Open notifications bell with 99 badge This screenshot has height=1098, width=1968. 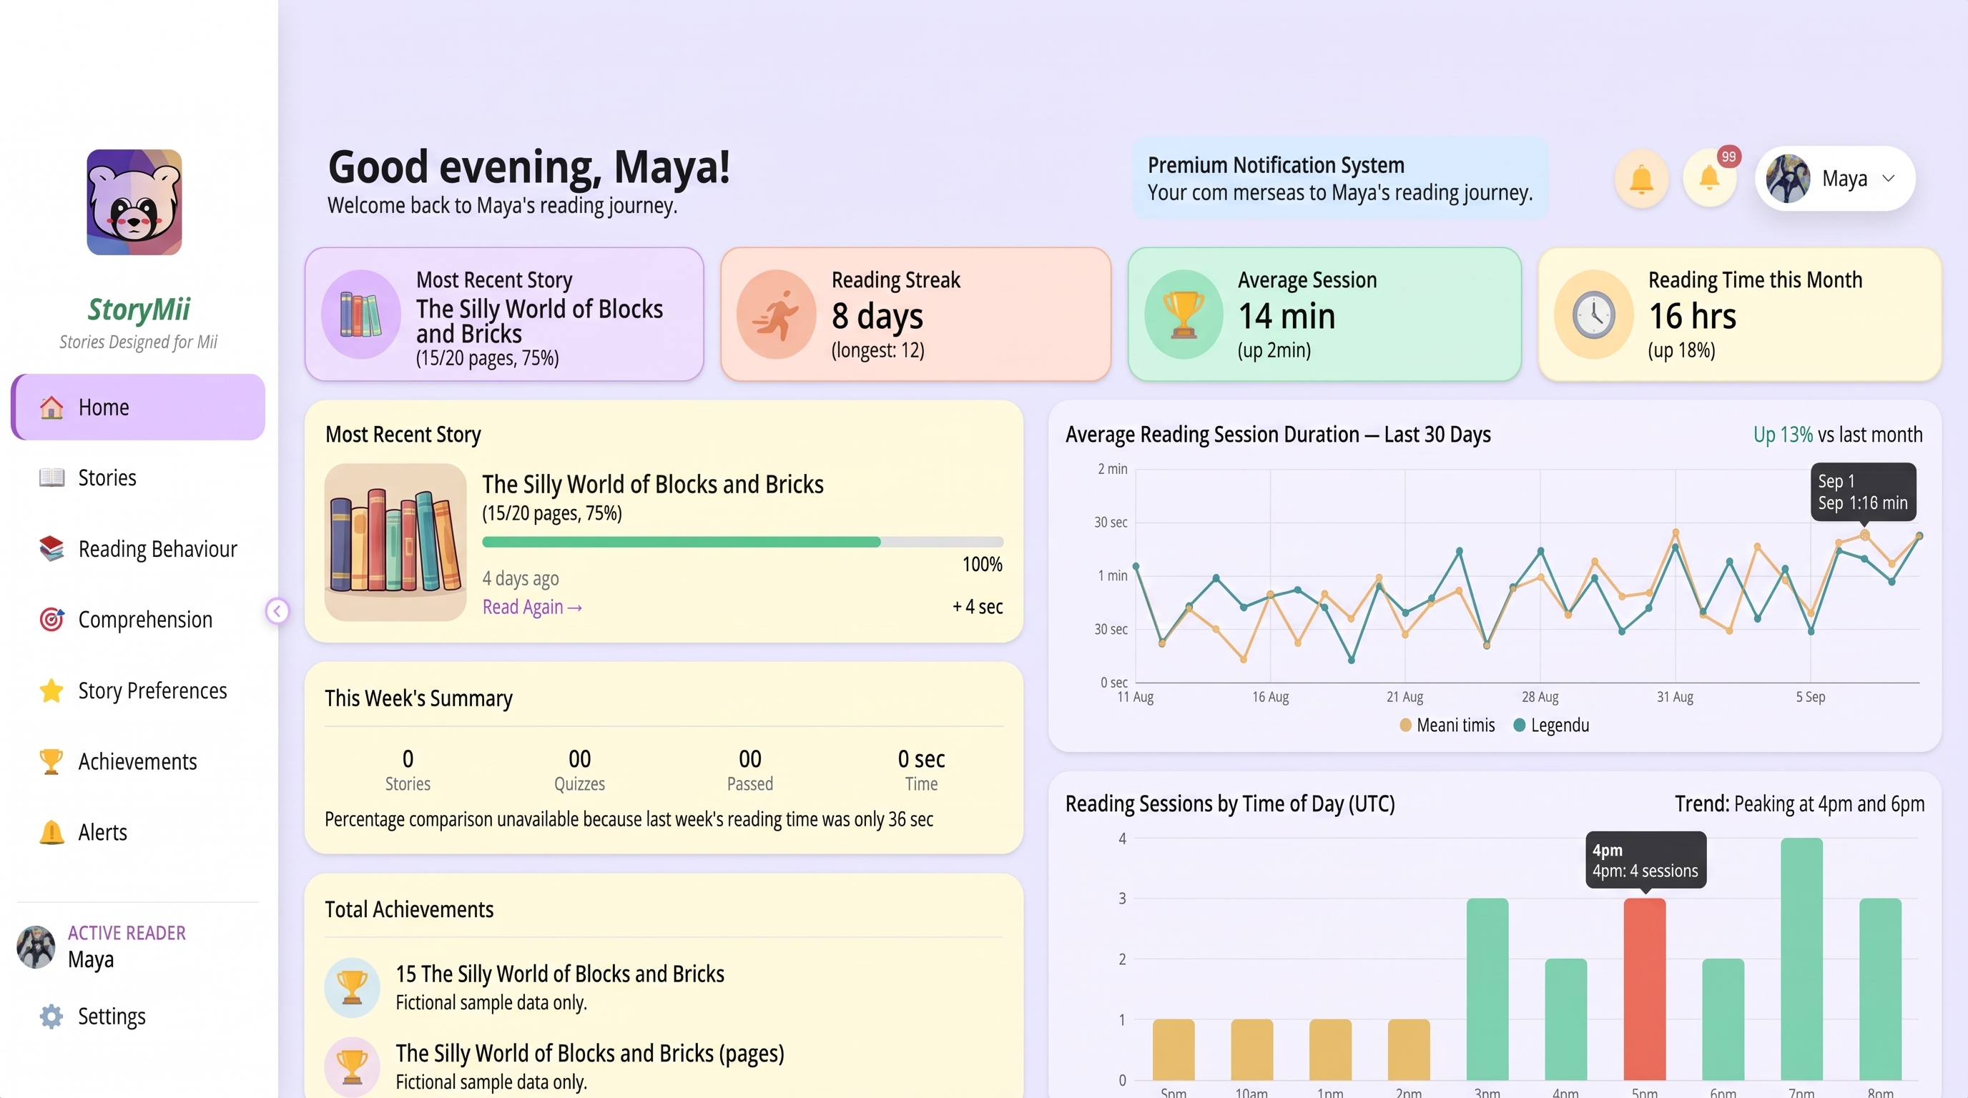1710,179
